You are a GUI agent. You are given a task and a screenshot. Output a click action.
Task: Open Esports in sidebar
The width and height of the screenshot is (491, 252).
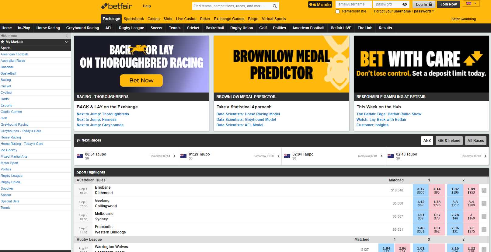pyautogui.click(x=6, y=105)
